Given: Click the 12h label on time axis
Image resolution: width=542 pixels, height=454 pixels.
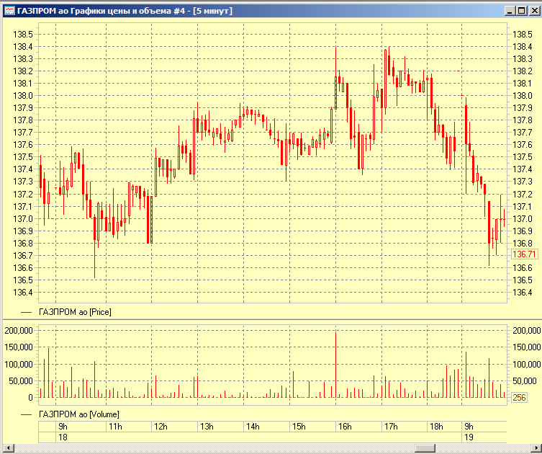Looking at the screenshot, I should 161,427.
